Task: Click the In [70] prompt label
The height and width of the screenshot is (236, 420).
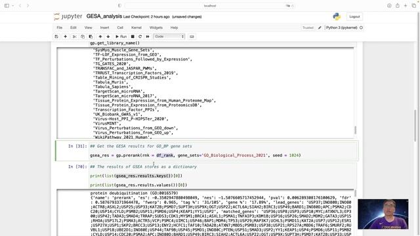Action: (x=77, y=167)
